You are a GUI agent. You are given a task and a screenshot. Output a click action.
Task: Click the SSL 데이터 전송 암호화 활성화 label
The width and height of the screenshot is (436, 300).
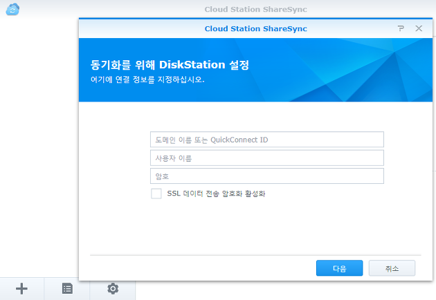pyautogui.click(x=216, y=194)
